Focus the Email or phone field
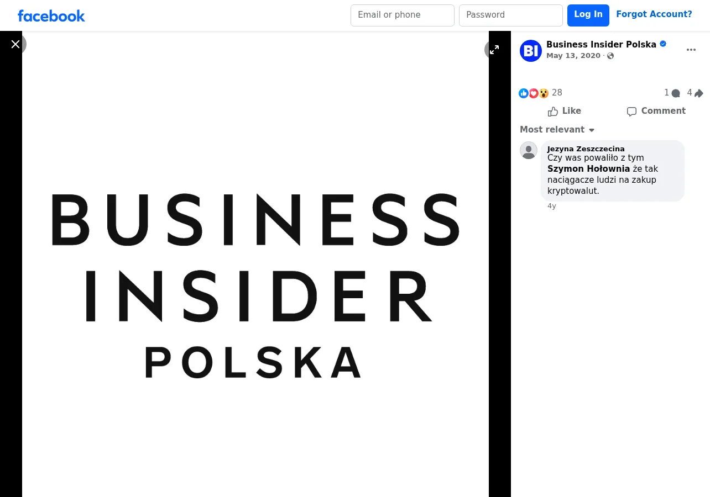Viewport: 710px width, 497px height. [403, 15]
